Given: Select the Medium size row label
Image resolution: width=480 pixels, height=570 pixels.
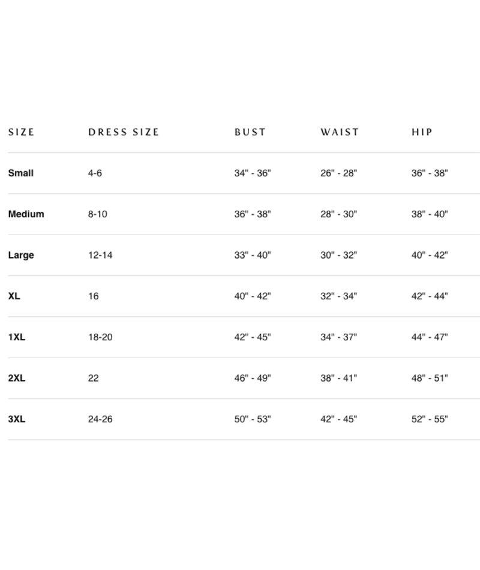Looking at the screenshot, I should coord(26,214).
